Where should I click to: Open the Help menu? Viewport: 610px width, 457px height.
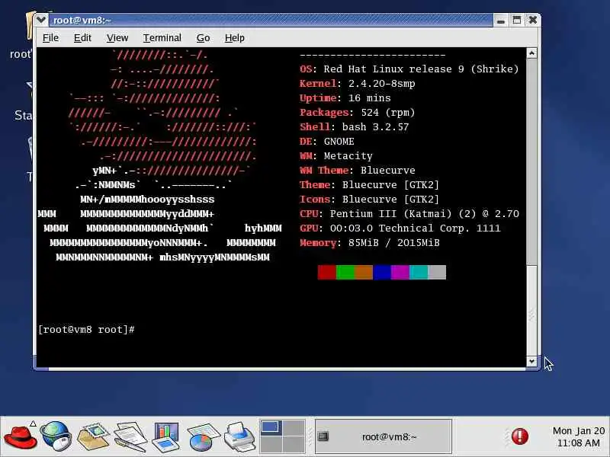pos(235,37)
